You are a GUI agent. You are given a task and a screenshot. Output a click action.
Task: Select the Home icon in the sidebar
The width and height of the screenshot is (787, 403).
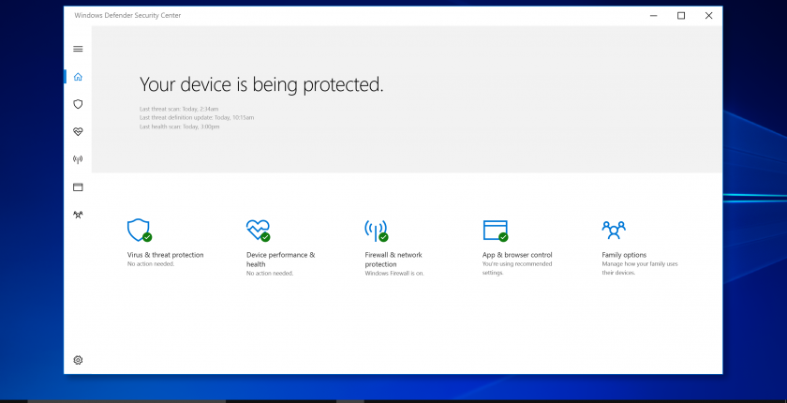78,77
